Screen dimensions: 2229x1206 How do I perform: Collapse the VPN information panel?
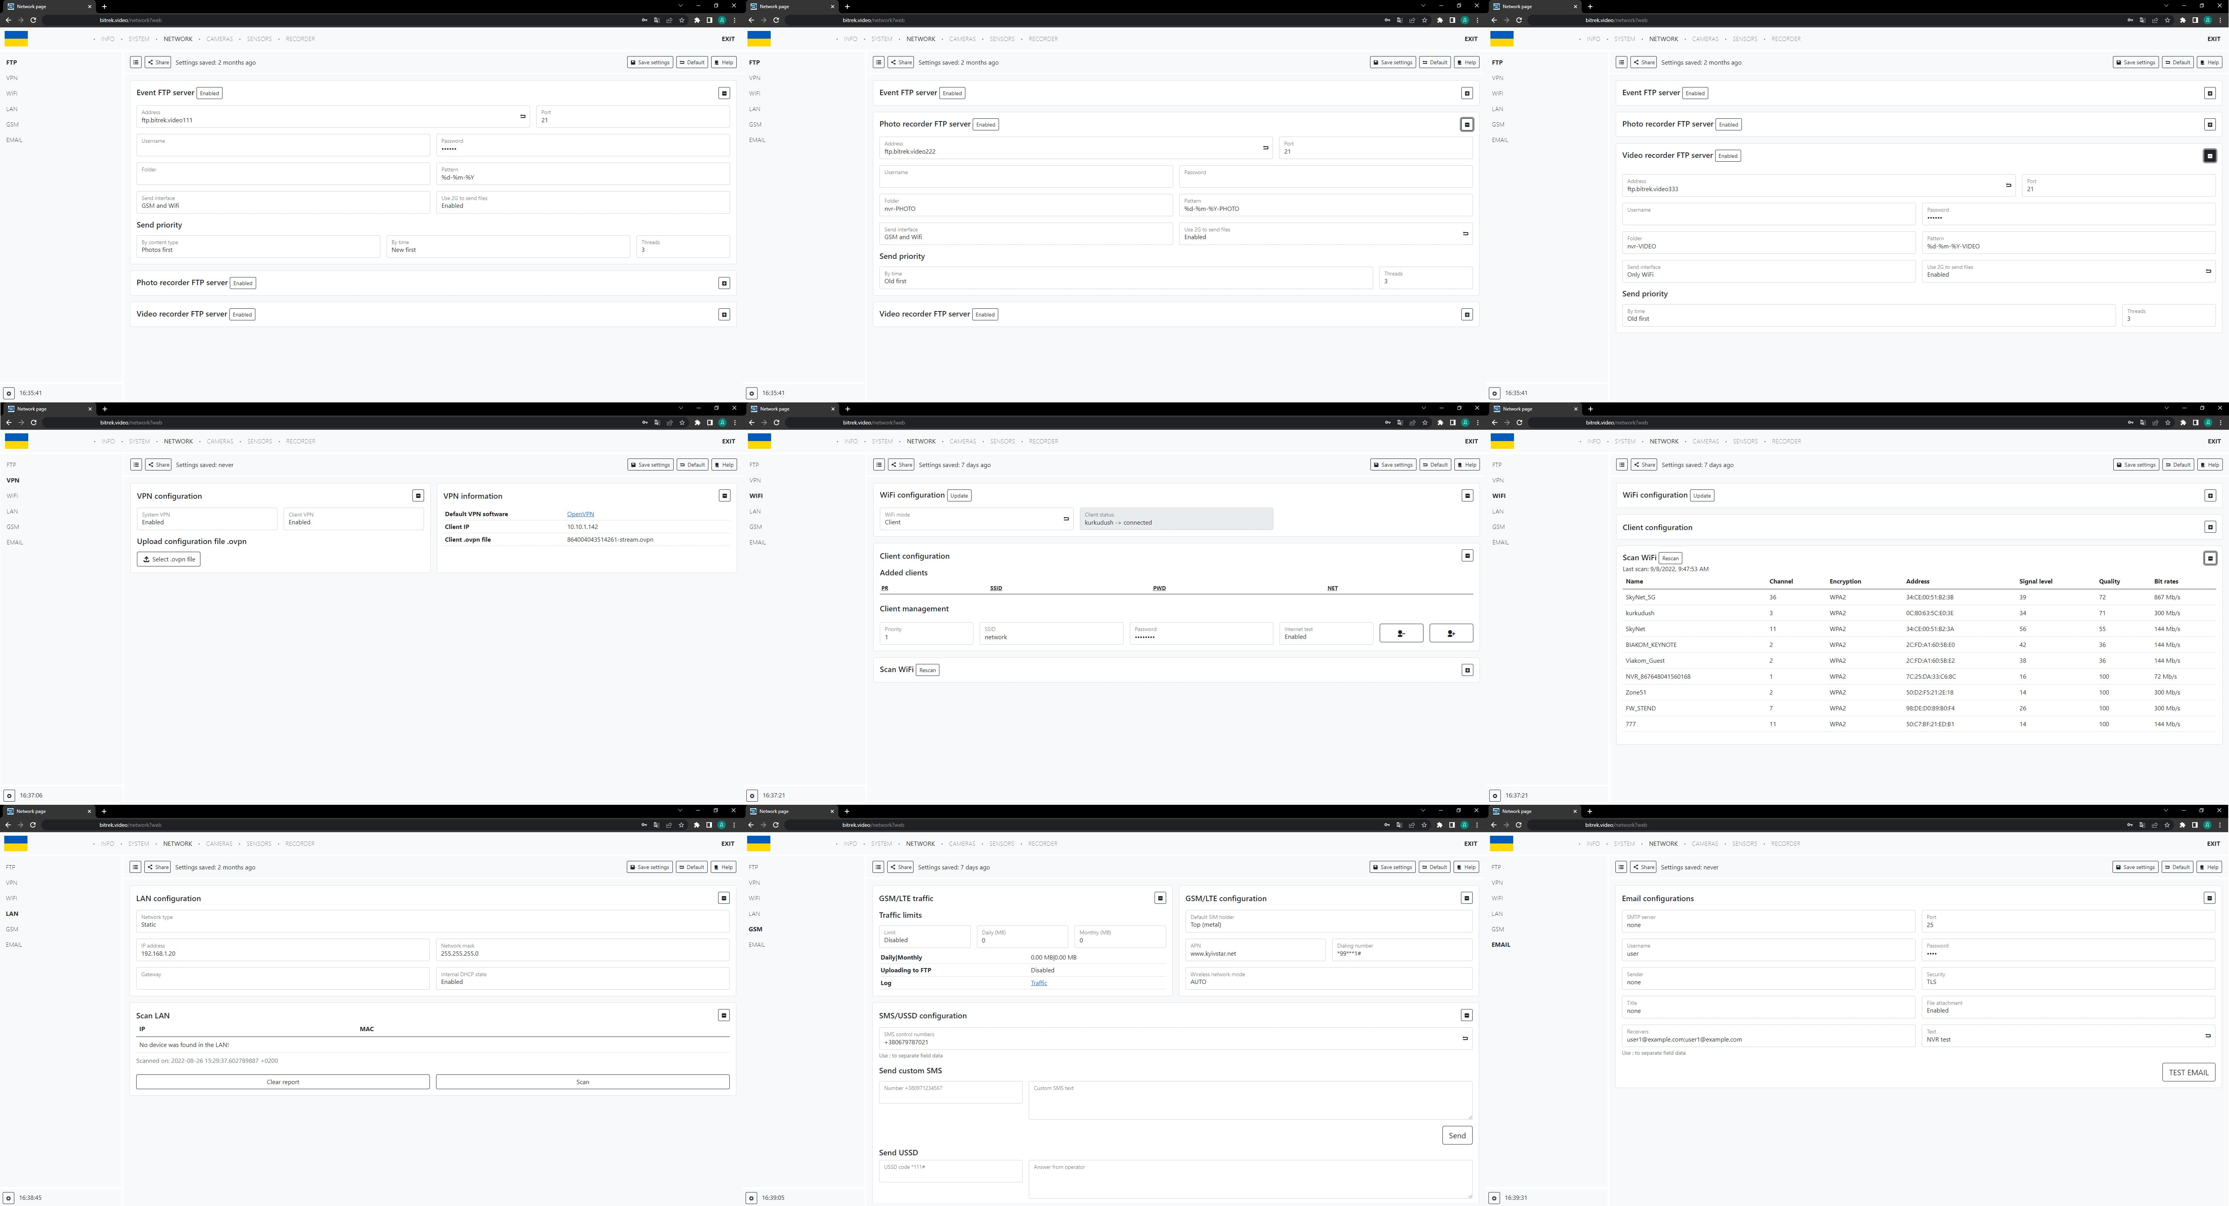(x=724, y=496)
